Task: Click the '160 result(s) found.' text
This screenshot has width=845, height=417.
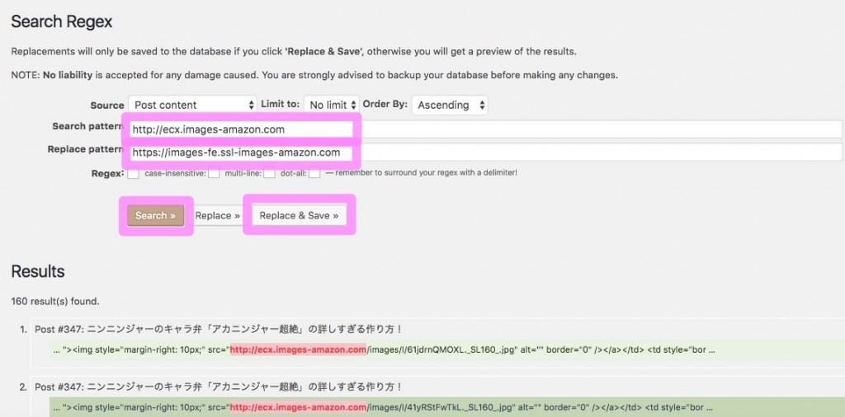Action: (55, 302)
